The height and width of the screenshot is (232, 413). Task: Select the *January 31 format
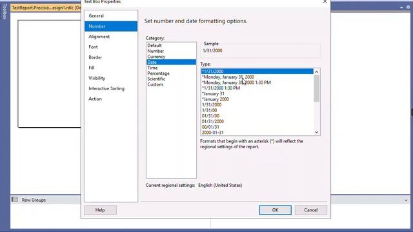(x=257, y=93)
